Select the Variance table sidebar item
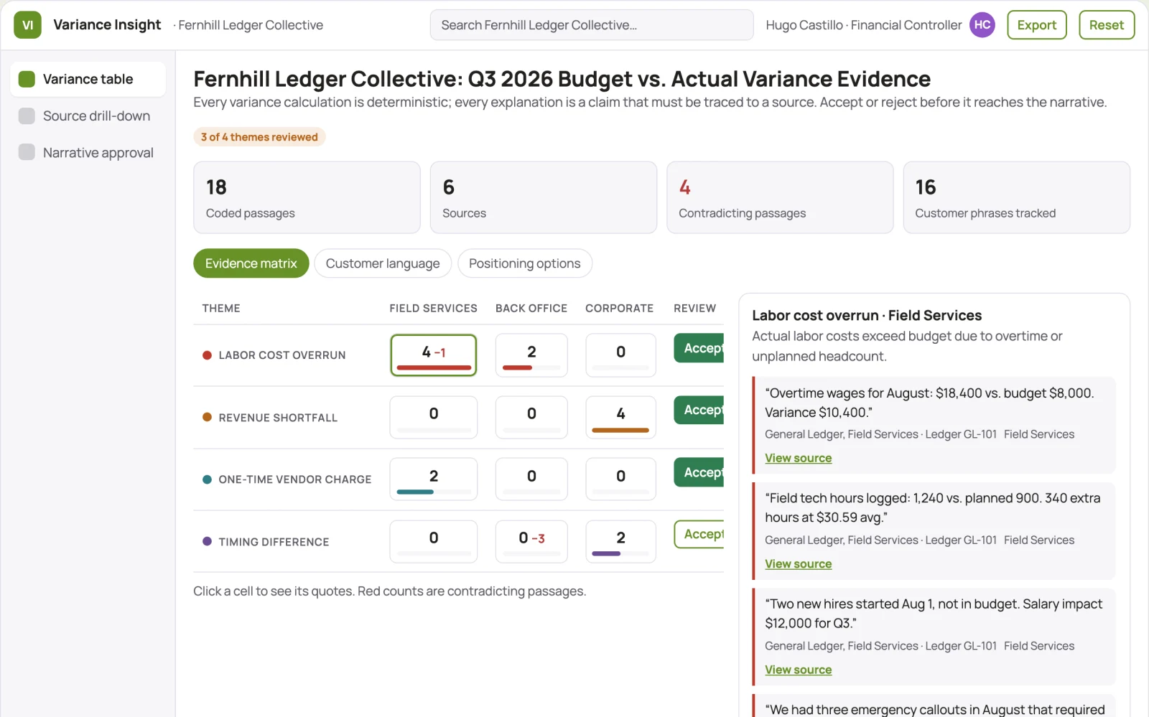Screen dimensions: 1149x717 point(88,79)
